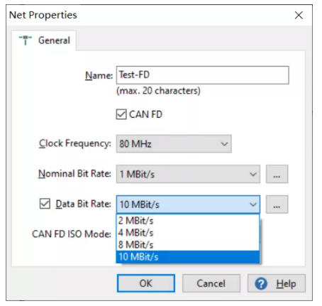Click the blue question mark Help icon
Screen dimensions: 322x306
(261, 283)
